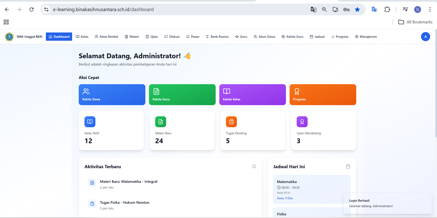Click the SMA Unggul BKN school logo
The image size is (437, 218).
pyautogui.click(x=9, y=37)
